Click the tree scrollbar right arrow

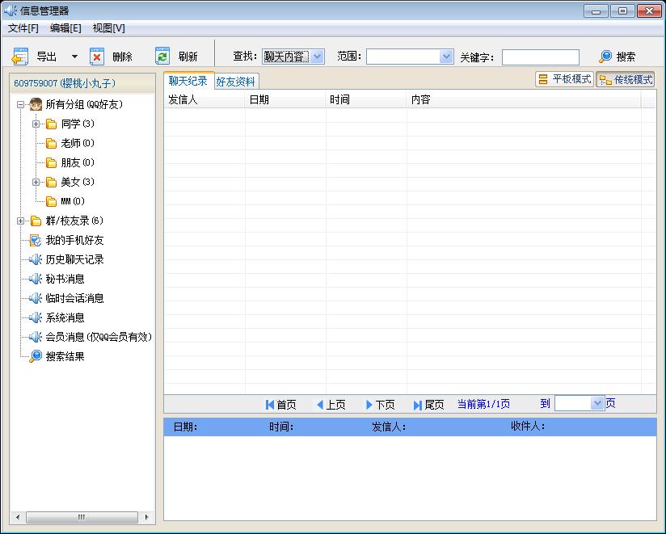coord(146,517)
